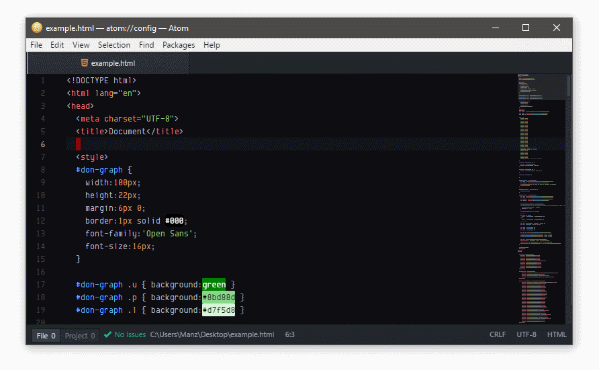Click the html lang="en" tag text
This screenshot has height=370, width=599.
[104, 93]
